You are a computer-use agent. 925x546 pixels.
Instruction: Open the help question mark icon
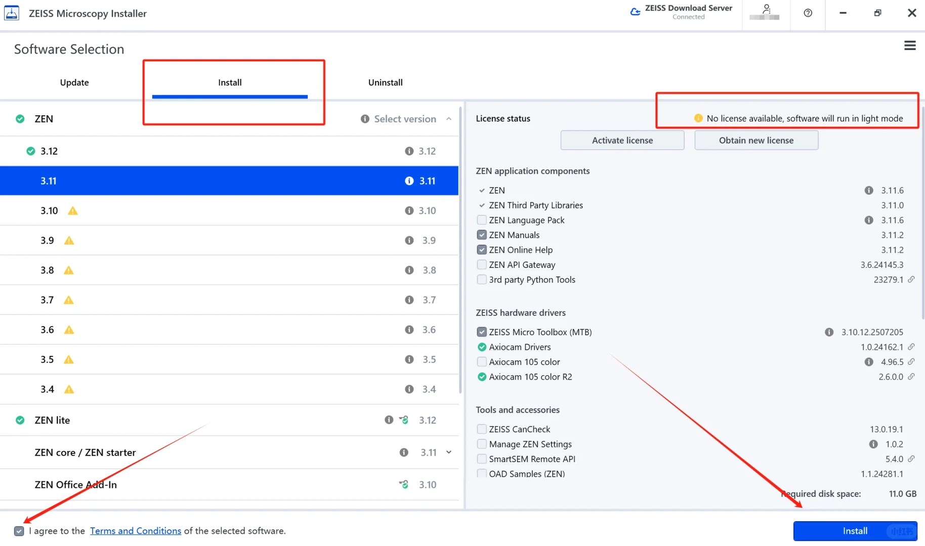808,13
